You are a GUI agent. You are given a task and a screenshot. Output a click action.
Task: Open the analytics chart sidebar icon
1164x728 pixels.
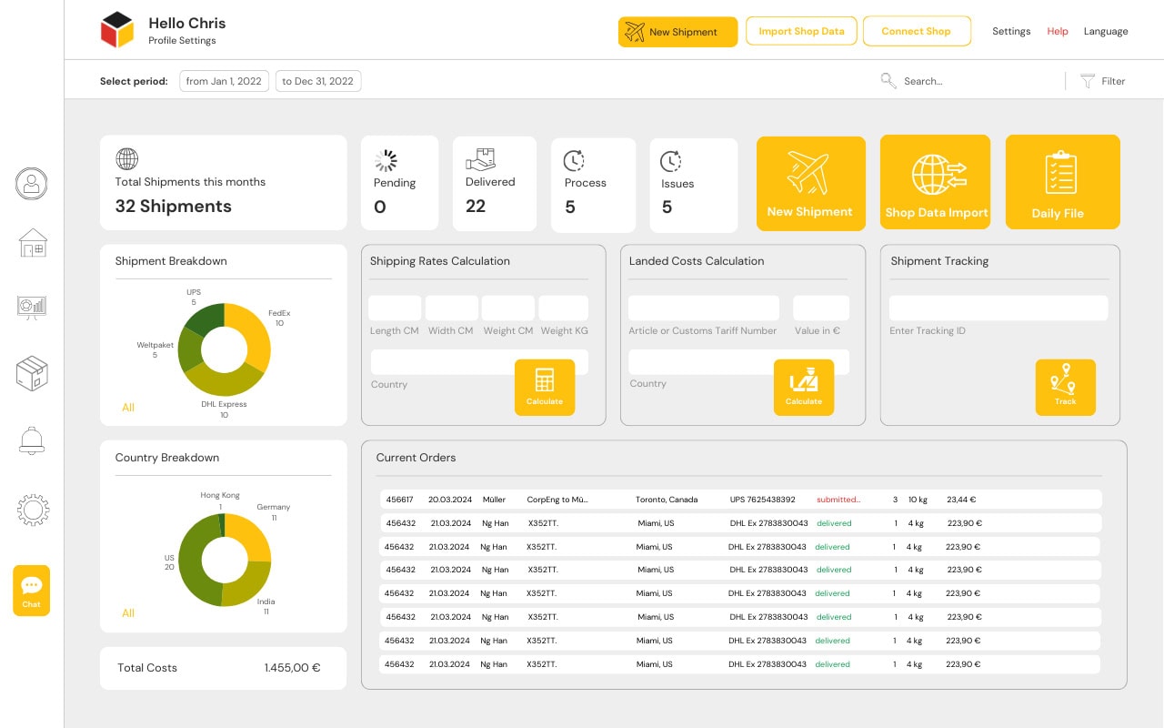click(32, 308)
